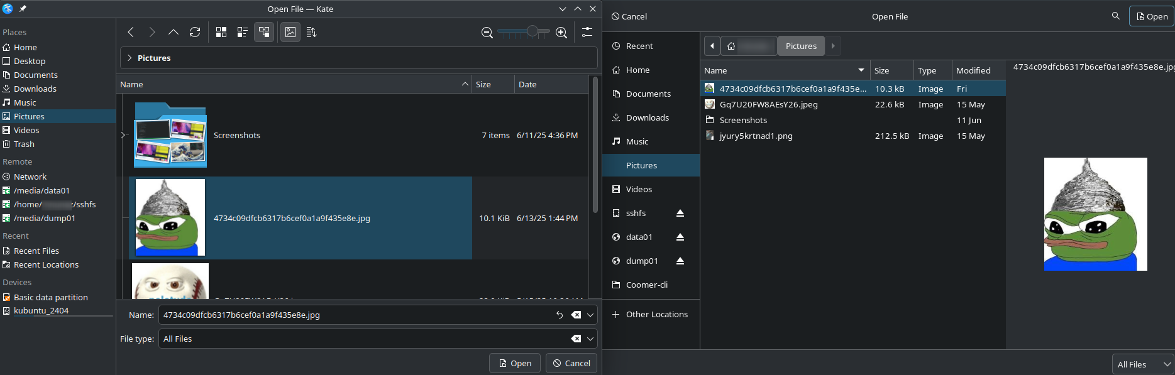Screen dimensions: 1175x375
Task: Toggle the show preview button
Action: (290, 32)
